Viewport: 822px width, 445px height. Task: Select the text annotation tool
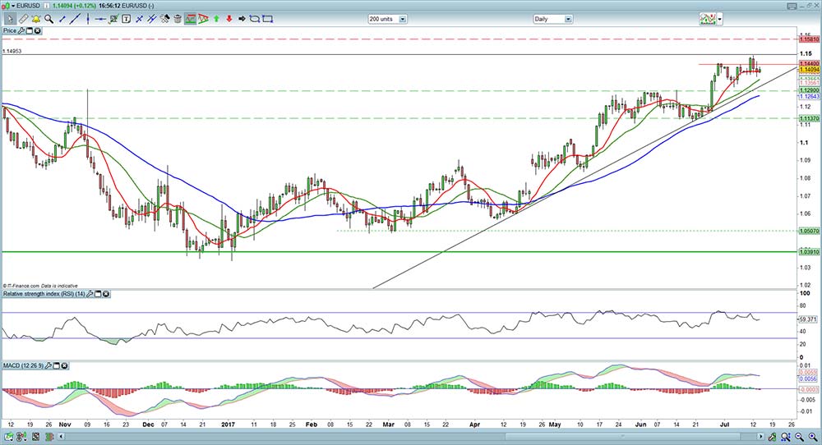click(127, 19)
